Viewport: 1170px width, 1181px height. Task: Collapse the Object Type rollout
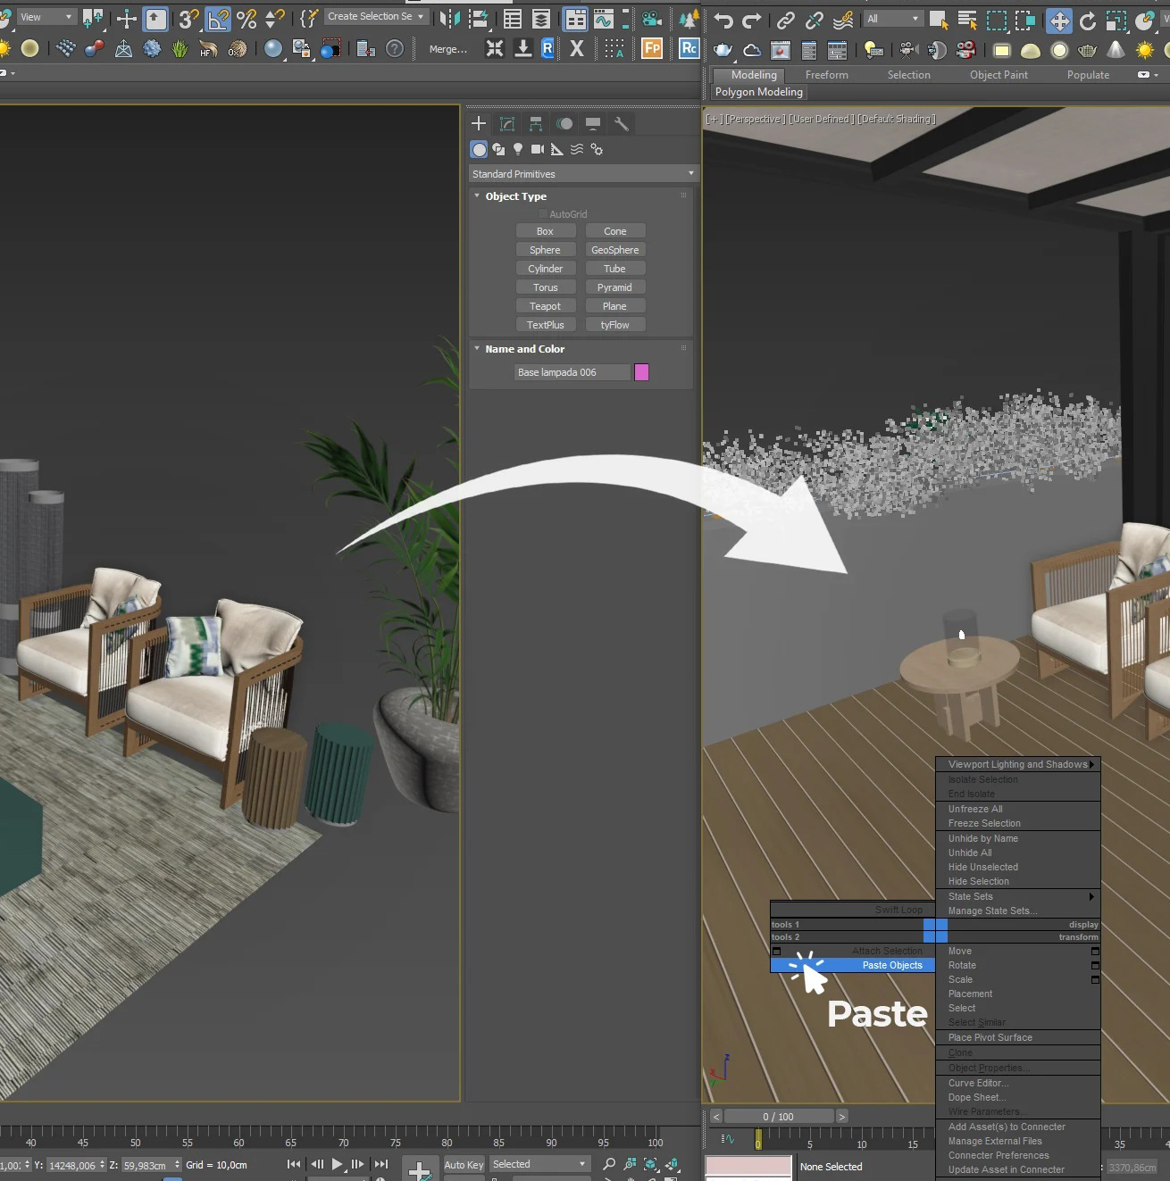477,196
